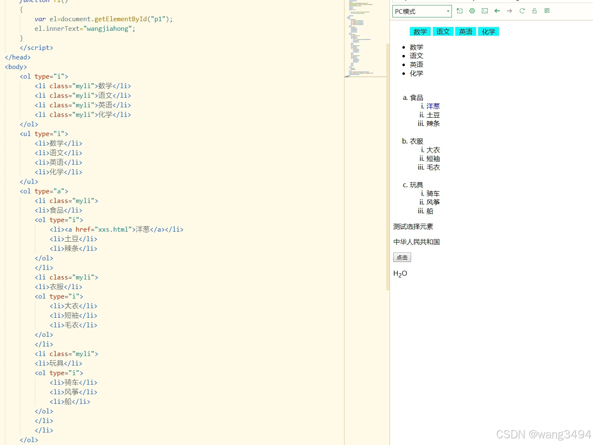This screenshot has height=445, width=593.
Task: Open the preview settings gear
Action: pyautogui.click(x=472, y=11)
